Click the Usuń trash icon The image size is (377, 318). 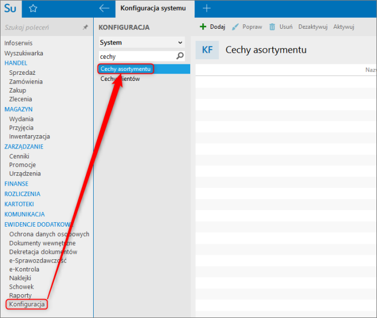(x=272, y=27)
